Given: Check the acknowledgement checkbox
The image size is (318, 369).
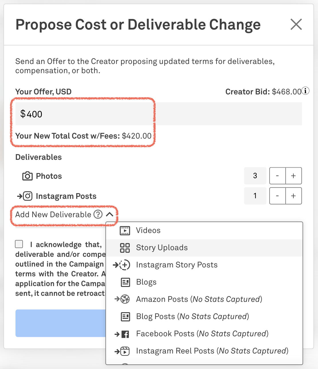Looking at the screenshot, I should coord(19,244).
